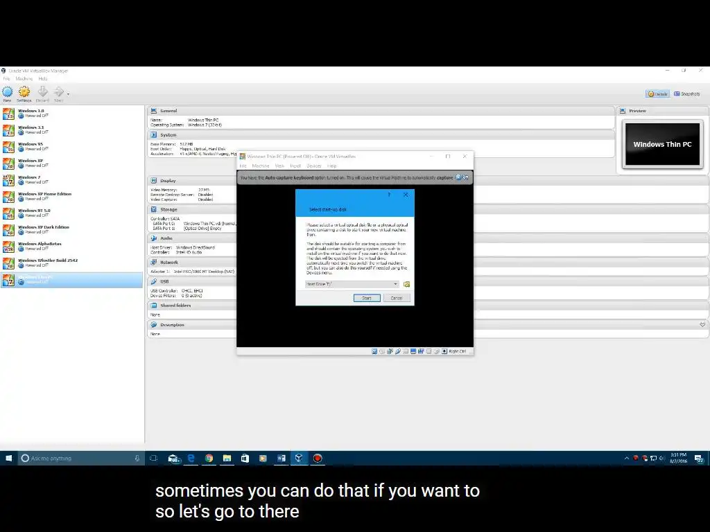Open Task View on the taskbar

click(x=153, y=459)
